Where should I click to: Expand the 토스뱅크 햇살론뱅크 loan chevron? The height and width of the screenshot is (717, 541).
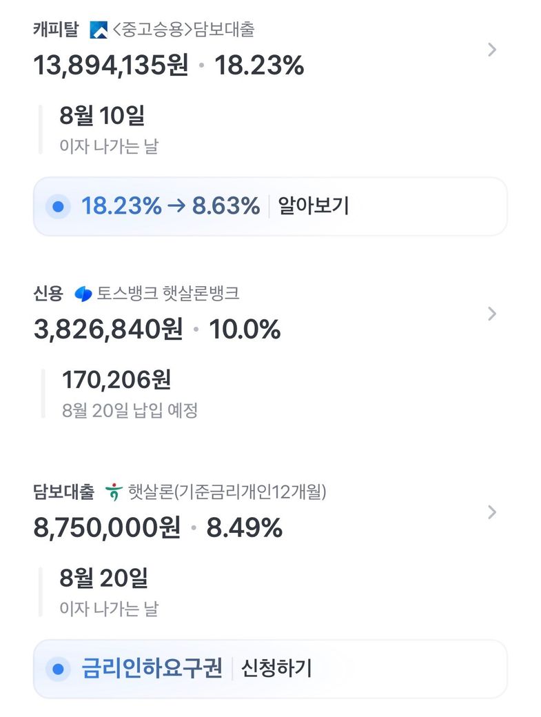point(492,314)
